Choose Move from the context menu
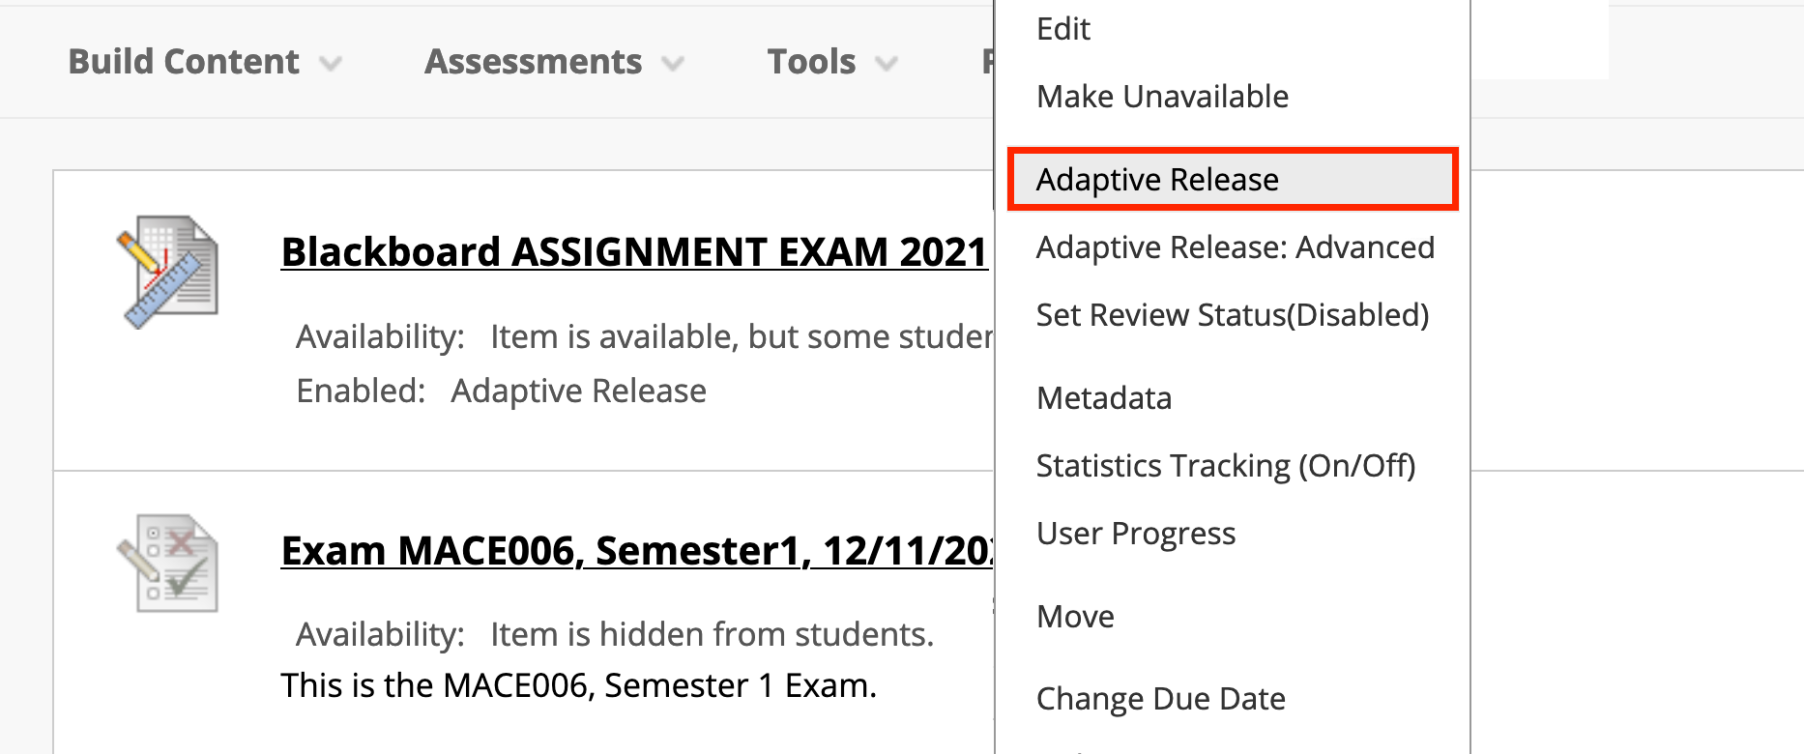This screenshot has height=754, width=1804. (x=1075, y=617)
